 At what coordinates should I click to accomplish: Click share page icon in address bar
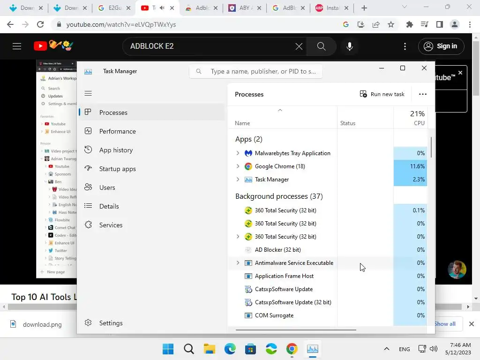click(376, 24)
